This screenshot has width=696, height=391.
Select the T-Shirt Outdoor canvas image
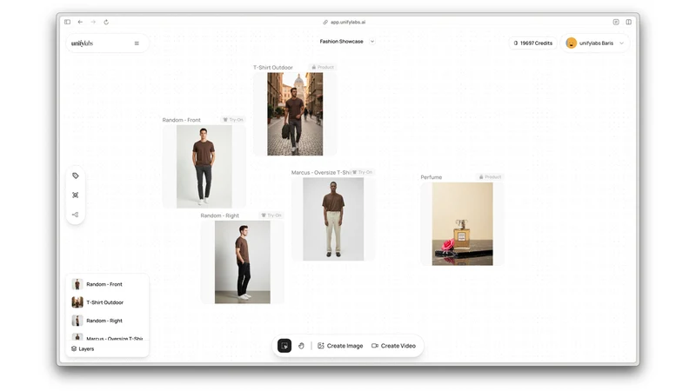tap(295, 115)
